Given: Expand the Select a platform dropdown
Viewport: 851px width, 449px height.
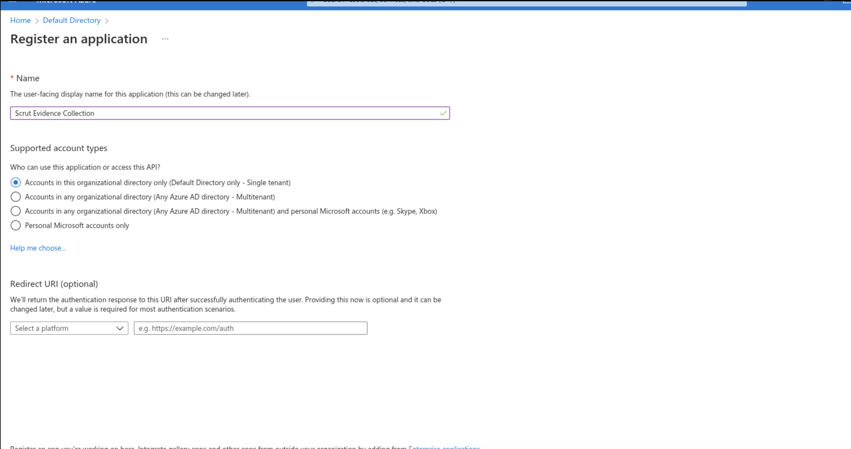Looking at the screenshot, I should [69, 329].
